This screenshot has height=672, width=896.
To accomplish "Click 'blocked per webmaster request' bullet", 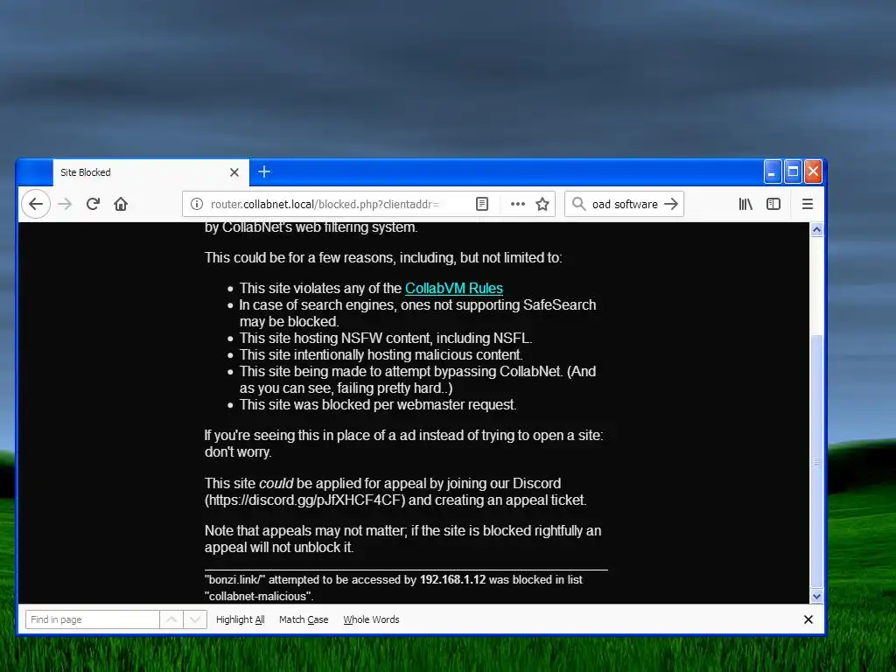I will (378, 404).
